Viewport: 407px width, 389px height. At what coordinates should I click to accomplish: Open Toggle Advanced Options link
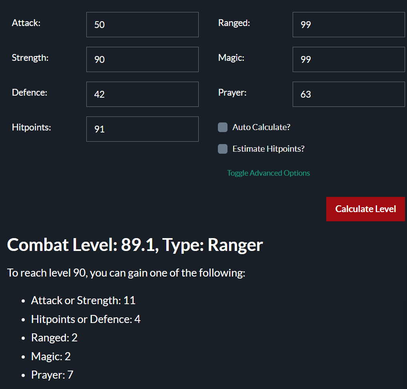pyautogui.click(x=268, y=173)
